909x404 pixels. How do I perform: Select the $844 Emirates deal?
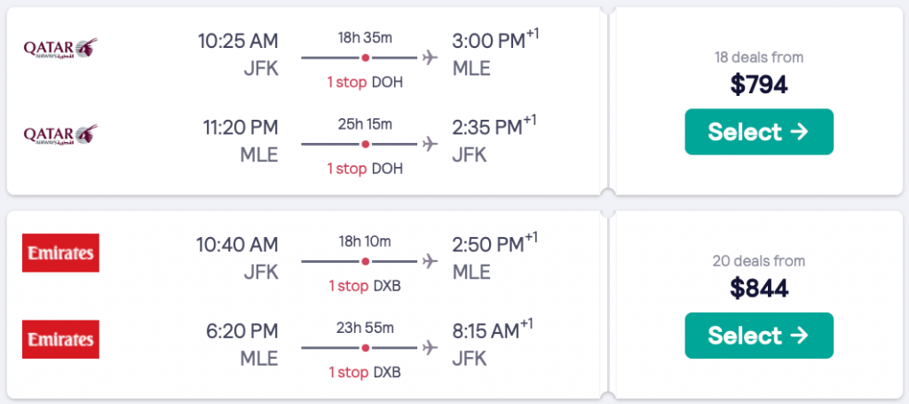coord(759,336)
